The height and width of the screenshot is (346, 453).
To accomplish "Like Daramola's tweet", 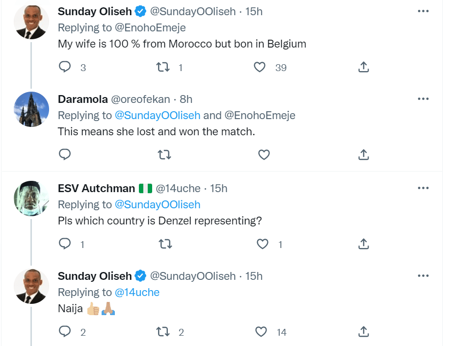I will tap(264, 155).
